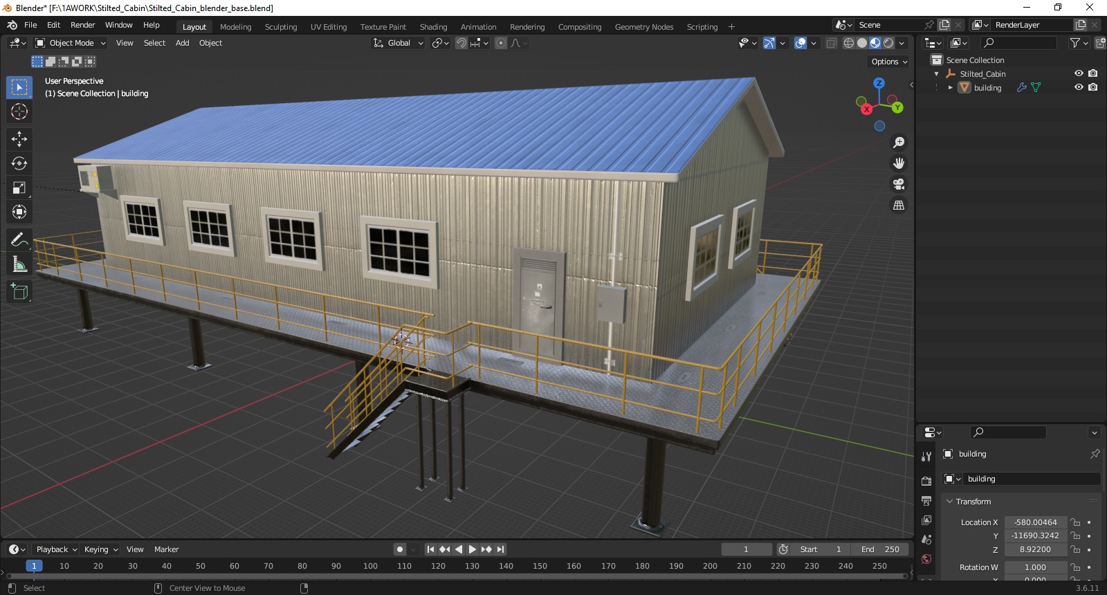Open the timeline Marker menu

(x=166, y=549)
